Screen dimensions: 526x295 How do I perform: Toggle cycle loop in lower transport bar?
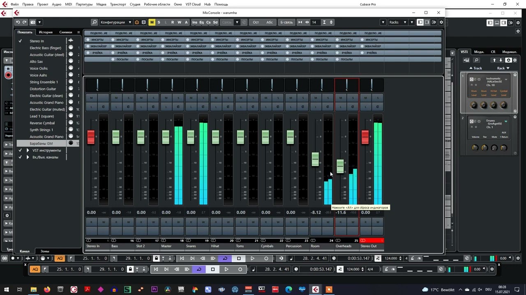[199, 269]
